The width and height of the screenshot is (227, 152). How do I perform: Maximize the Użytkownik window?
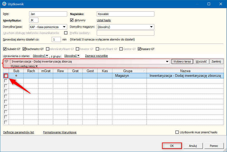point(209,4)
